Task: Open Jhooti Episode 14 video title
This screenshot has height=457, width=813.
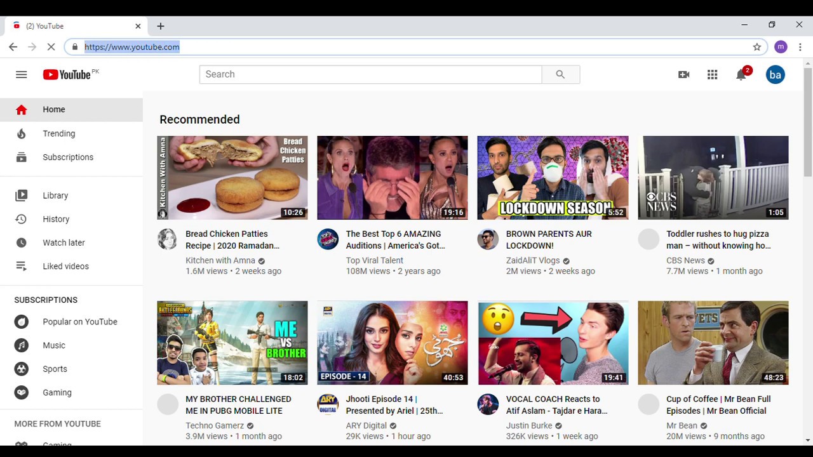Action: pos(394,405)
